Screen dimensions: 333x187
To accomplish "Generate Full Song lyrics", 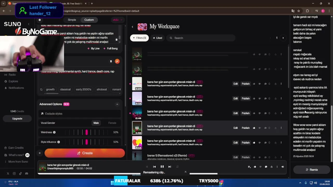I will [x=110, y=49].
